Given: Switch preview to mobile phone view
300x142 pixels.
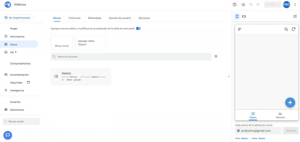Looking at the screenshot, I should coord(237,16).
